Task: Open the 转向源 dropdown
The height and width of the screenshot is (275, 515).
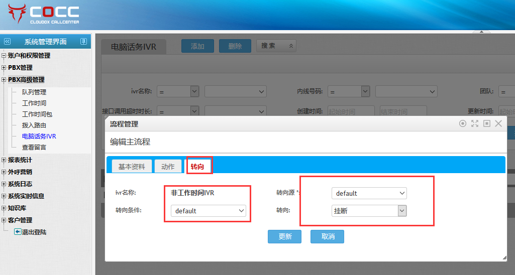Action: [369, 193]
